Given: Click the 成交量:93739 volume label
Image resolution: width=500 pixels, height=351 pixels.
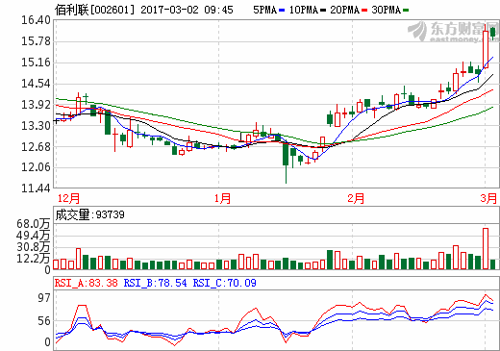Looking at the screenshot, I should [x=90, y=214].
